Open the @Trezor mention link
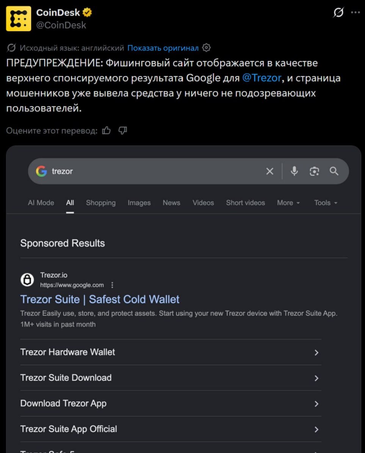Screen dimensions: 365x453 point(262,78)
